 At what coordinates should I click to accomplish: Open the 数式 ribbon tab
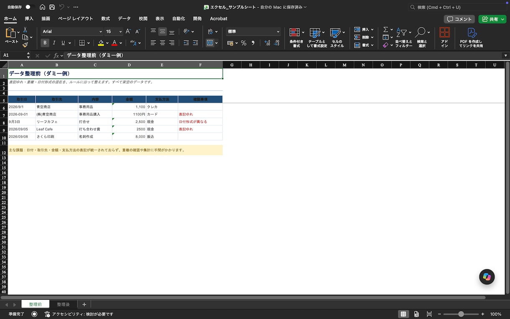point(105,19)
